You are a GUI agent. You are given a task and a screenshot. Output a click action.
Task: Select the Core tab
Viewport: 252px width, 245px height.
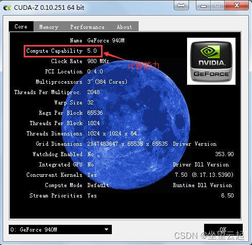[21, 26]
